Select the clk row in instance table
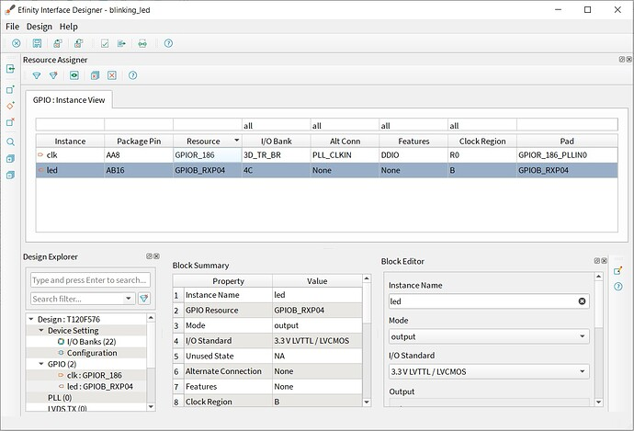This screenshot has height=431, width=634. pyautogui.click(x=70, y=155)
